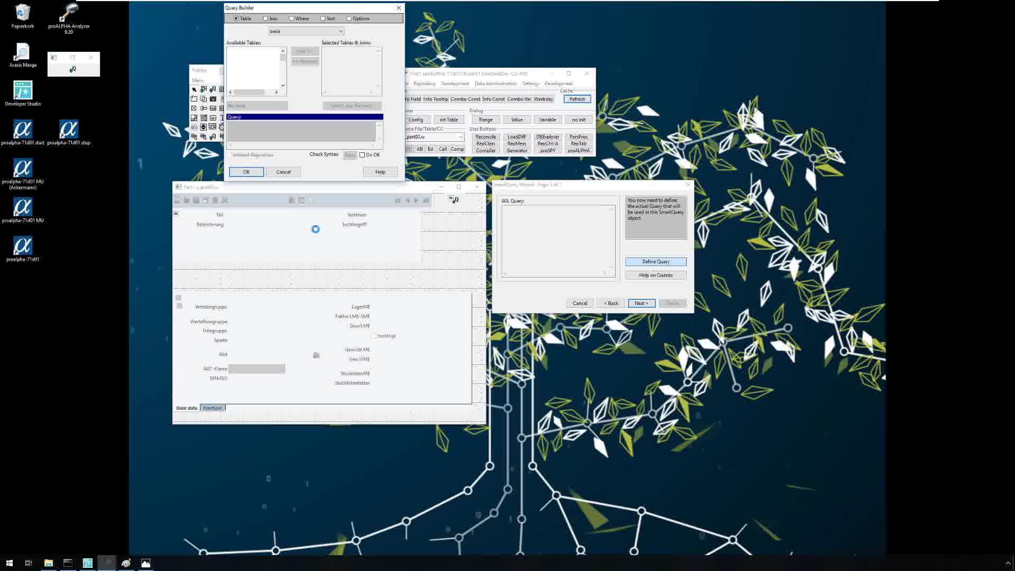Click the Refresh cache button
This screenshot has height=571, width=1015.
pos(577,99)
